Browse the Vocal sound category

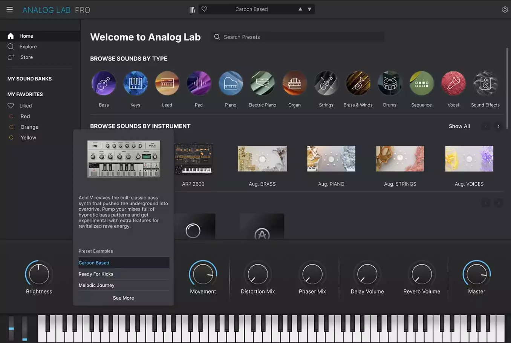[453, 83]
